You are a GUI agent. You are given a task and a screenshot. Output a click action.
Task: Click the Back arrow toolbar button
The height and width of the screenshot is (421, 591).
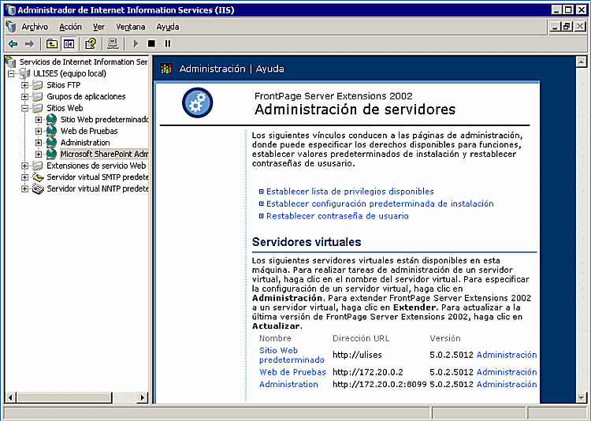13,44
